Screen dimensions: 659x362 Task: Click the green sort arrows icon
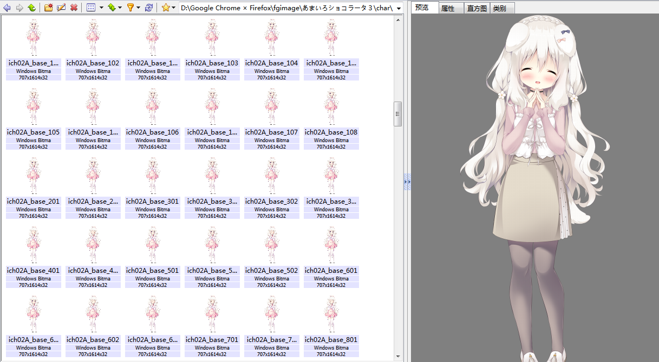click(x=112, y=8)
